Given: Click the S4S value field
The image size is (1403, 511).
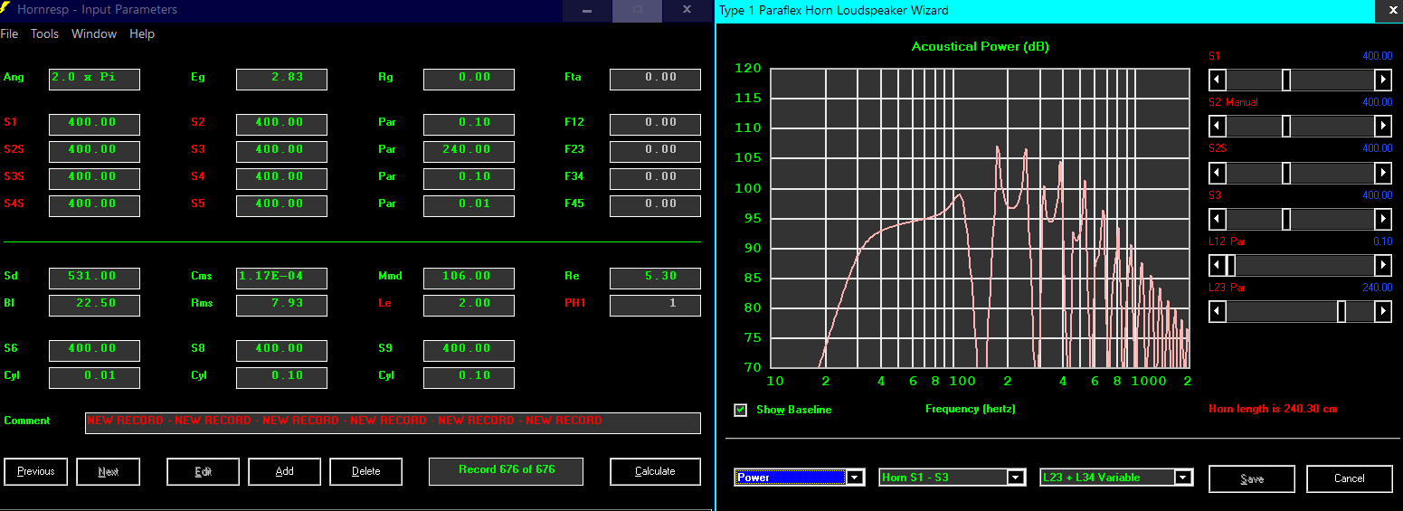Looking at the screenshot, I should (94, 205).
